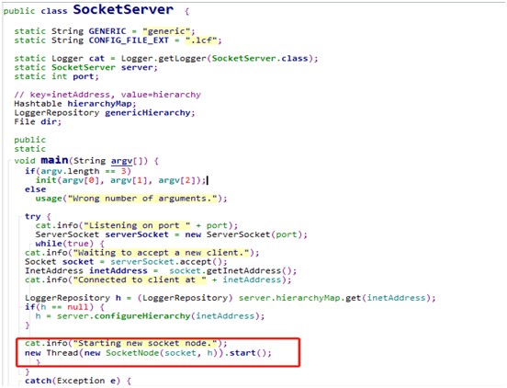
Task: Click the 'if(h == null)' condition
Action: [59, 307]
